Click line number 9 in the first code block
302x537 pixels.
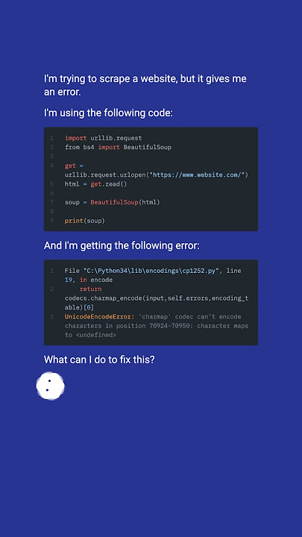pos(51,221)
